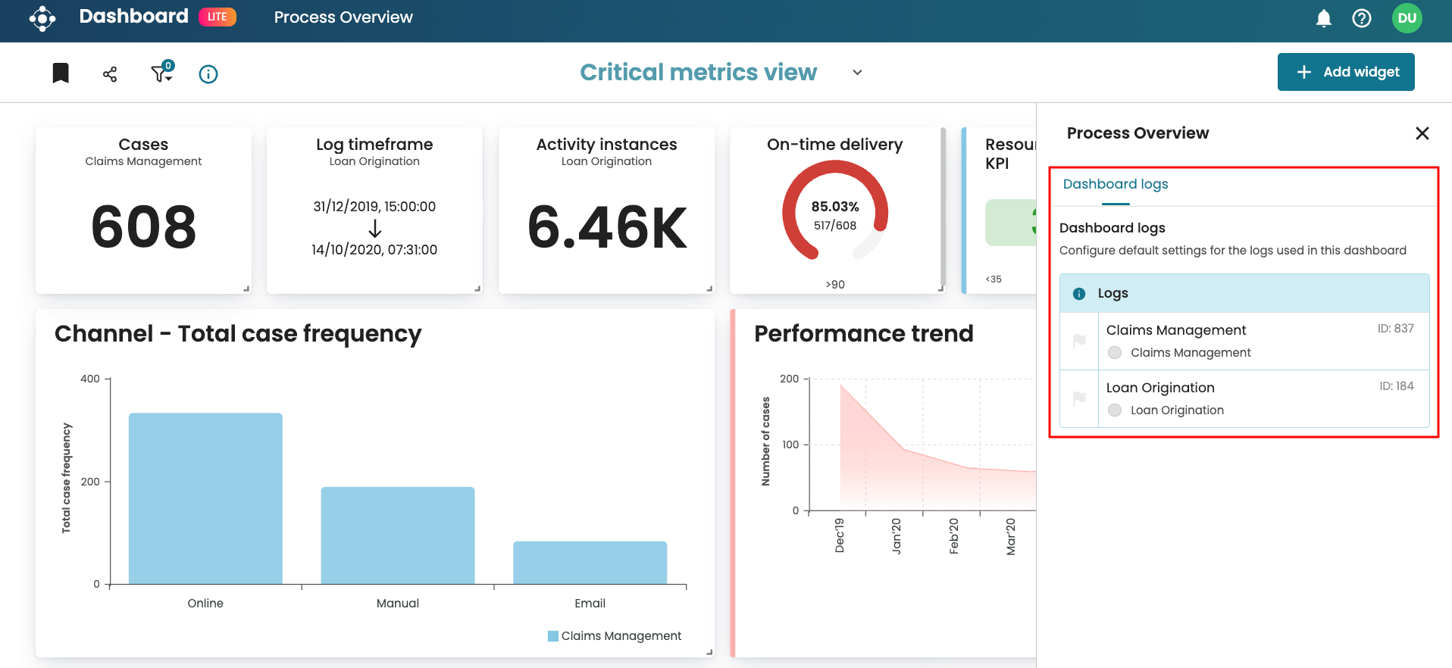
Task: Flag Loan Origination as default log
Action: 1079,398
